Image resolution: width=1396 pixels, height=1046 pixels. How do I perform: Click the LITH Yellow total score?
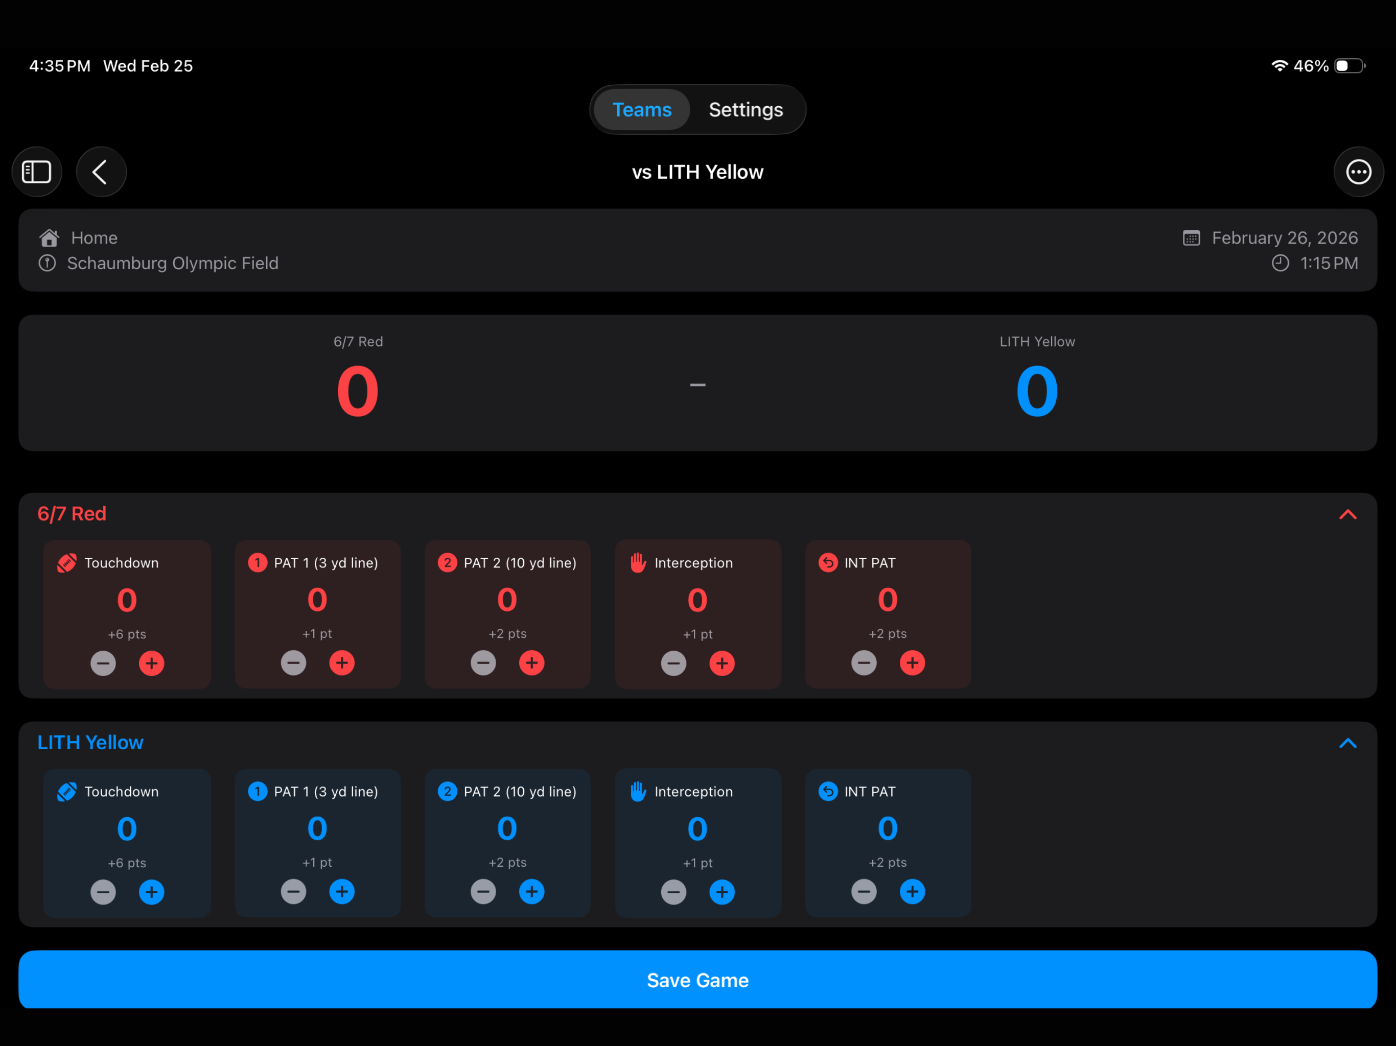click(x=1037, y=391)
